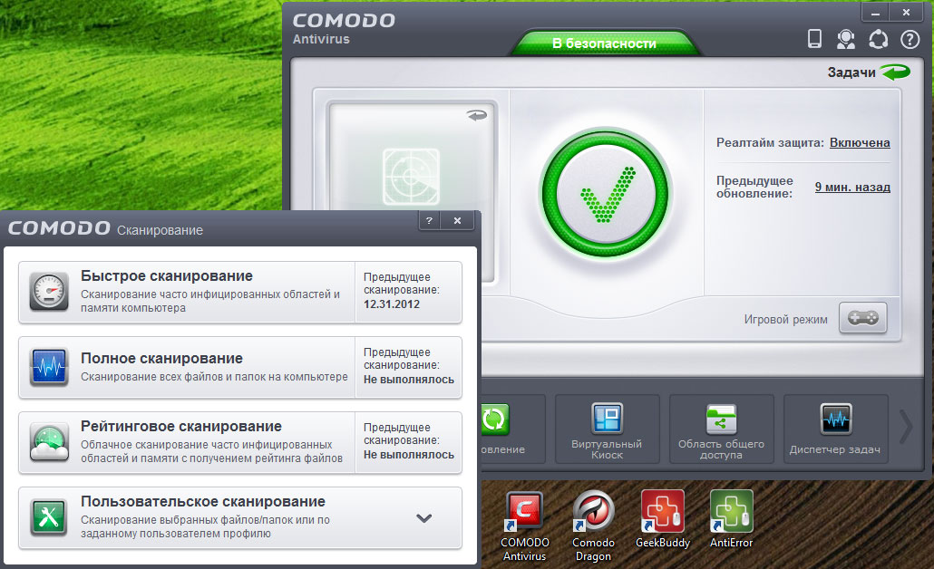Click the big green checkmark status button
This screenshot has width=934, height=569.
[x=606, y=193]
